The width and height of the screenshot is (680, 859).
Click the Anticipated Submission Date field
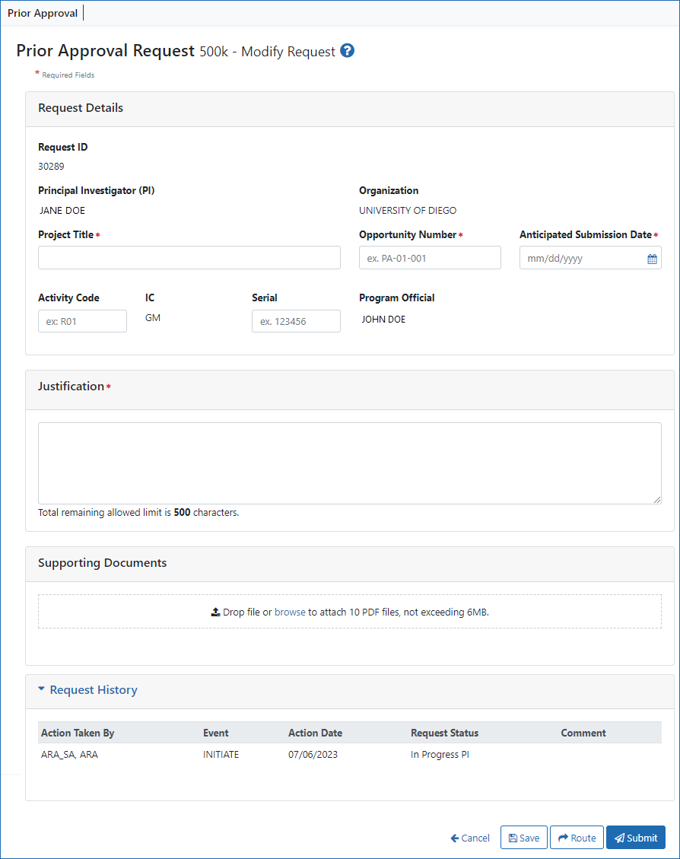tap(590, 257)
